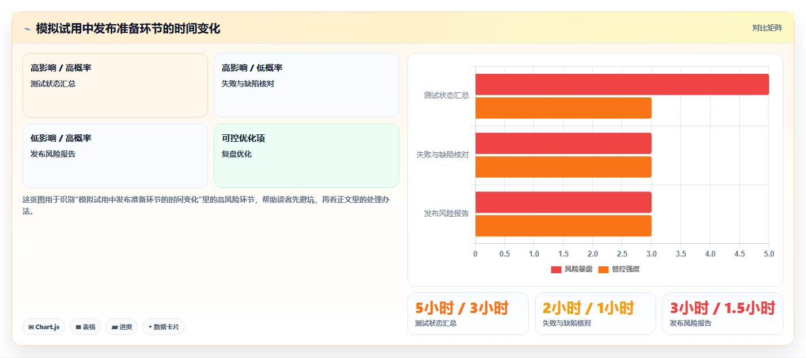Viewport: 806px width, 358px height.
Task: Click the red 风险暴露 bar for 测试状态汇总
Action: [x=622, y=84]
